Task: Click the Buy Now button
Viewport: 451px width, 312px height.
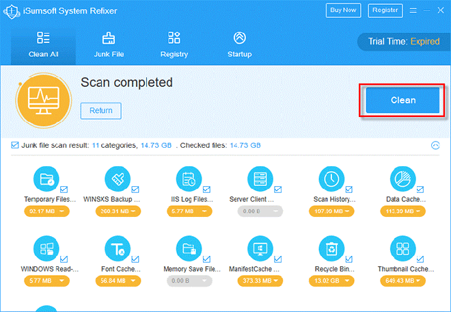Action: (x=343, y=10)
